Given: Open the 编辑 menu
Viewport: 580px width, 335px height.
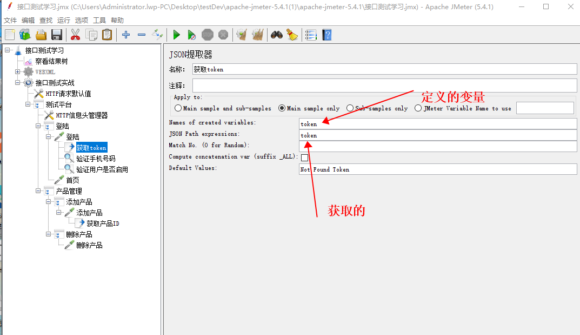Looking at the screenshot, I should coord(28,21).
